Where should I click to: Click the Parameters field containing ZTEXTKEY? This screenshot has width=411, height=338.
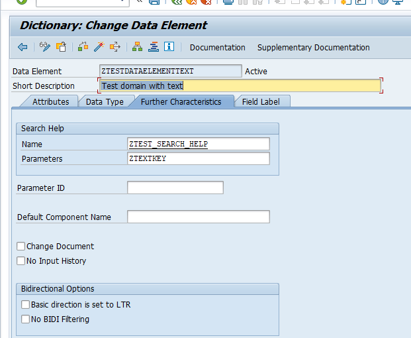coord(199,158)
